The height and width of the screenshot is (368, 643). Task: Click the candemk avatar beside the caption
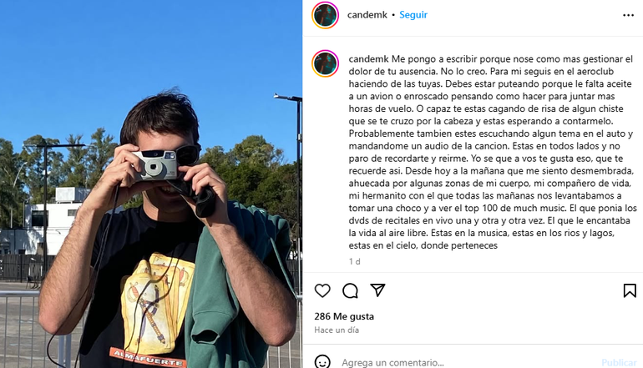pyautogui.click(x=325, y=63)
